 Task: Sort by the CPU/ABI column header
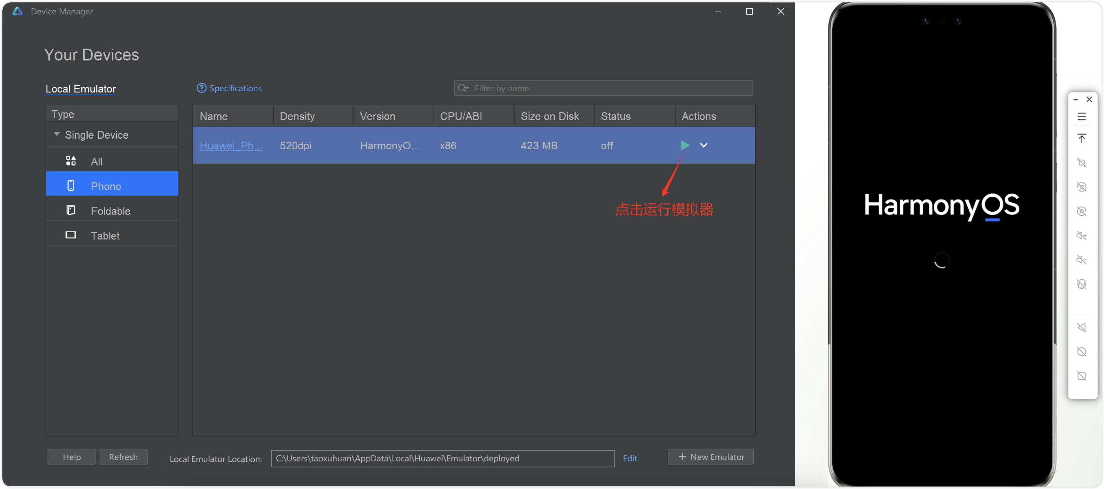click(x=473, y=116)
